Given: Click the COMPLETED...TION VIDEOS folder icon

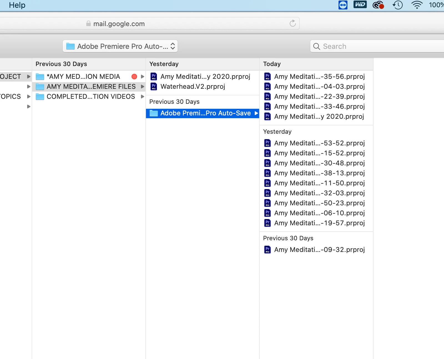Looking at the screenshot, I should [x=40, y=97].
